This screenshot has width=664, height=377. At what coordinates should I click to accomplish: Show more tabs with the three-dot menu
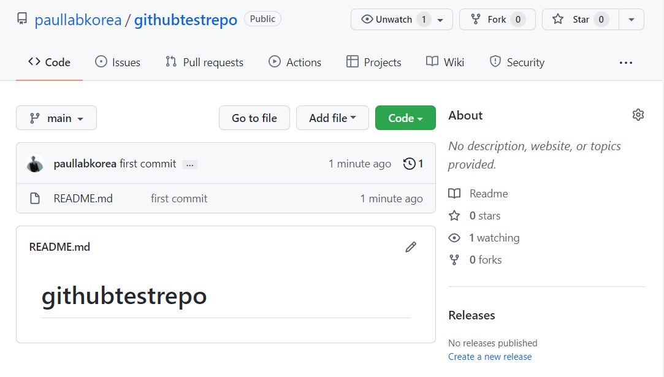point(626,63)
